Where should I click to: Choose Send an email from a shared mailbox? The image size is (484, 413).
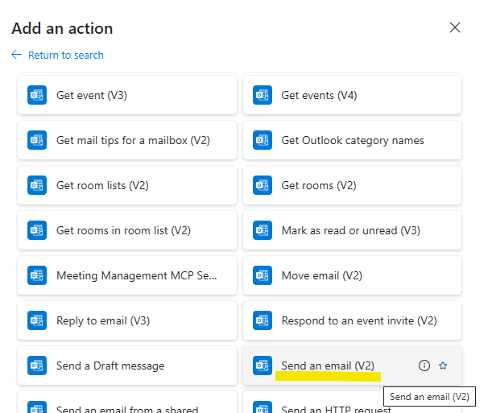pos(127,406)
